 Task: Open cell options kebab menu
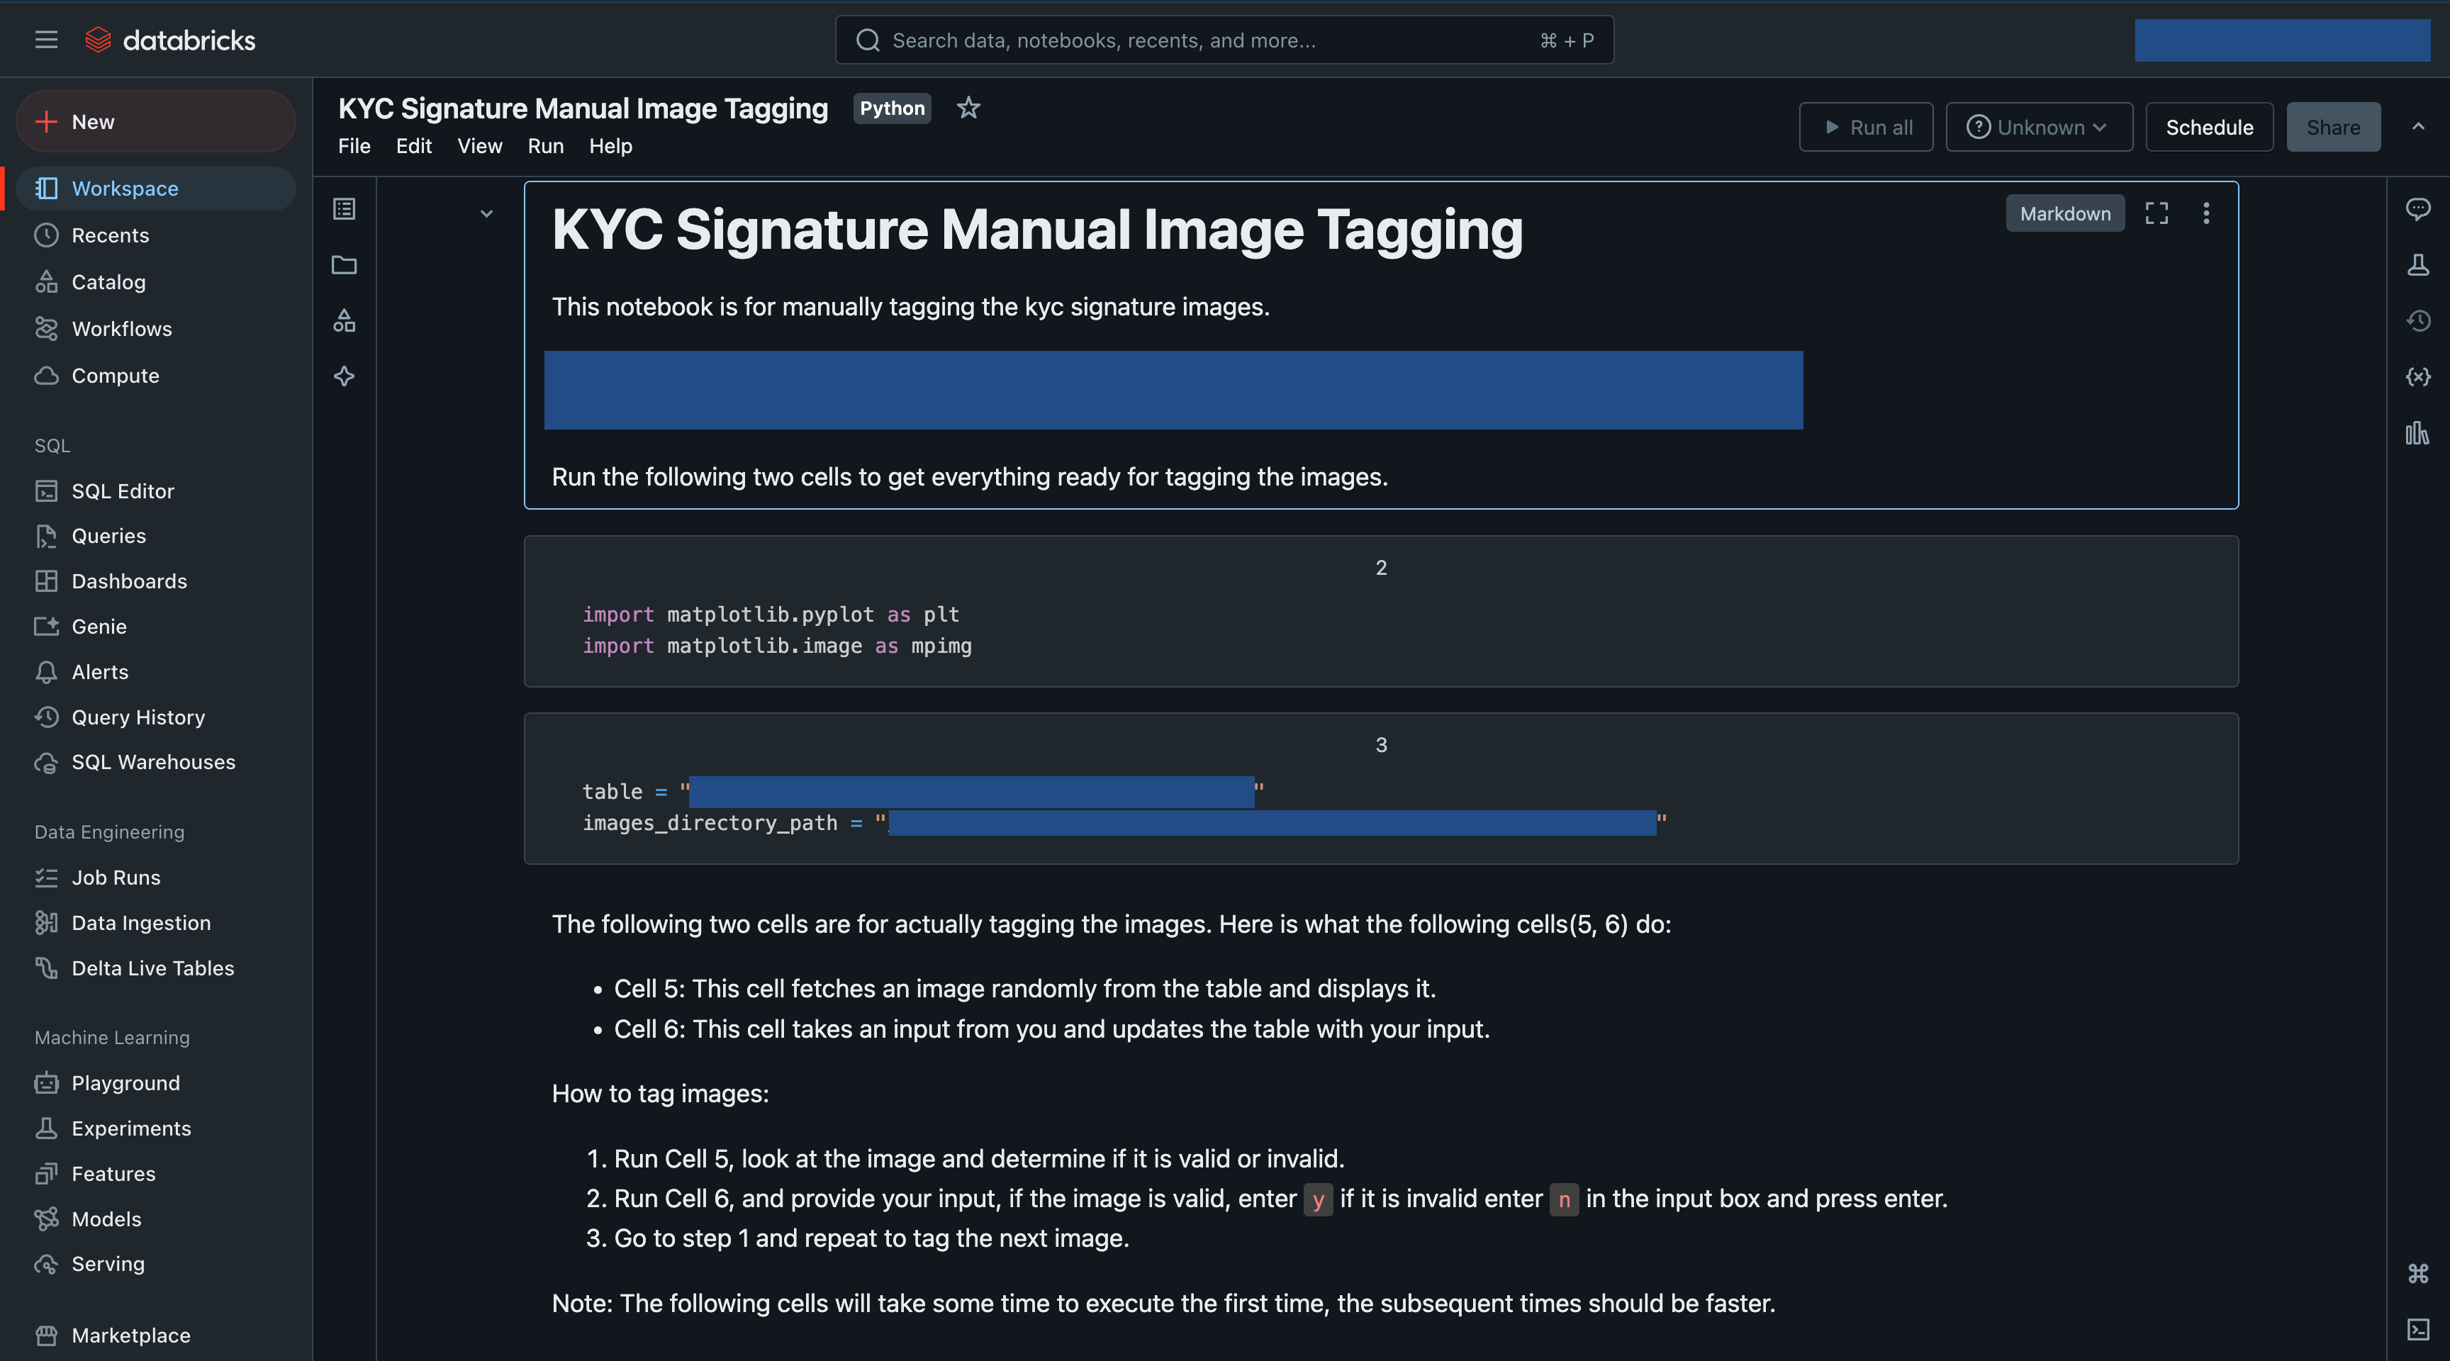2205,213
